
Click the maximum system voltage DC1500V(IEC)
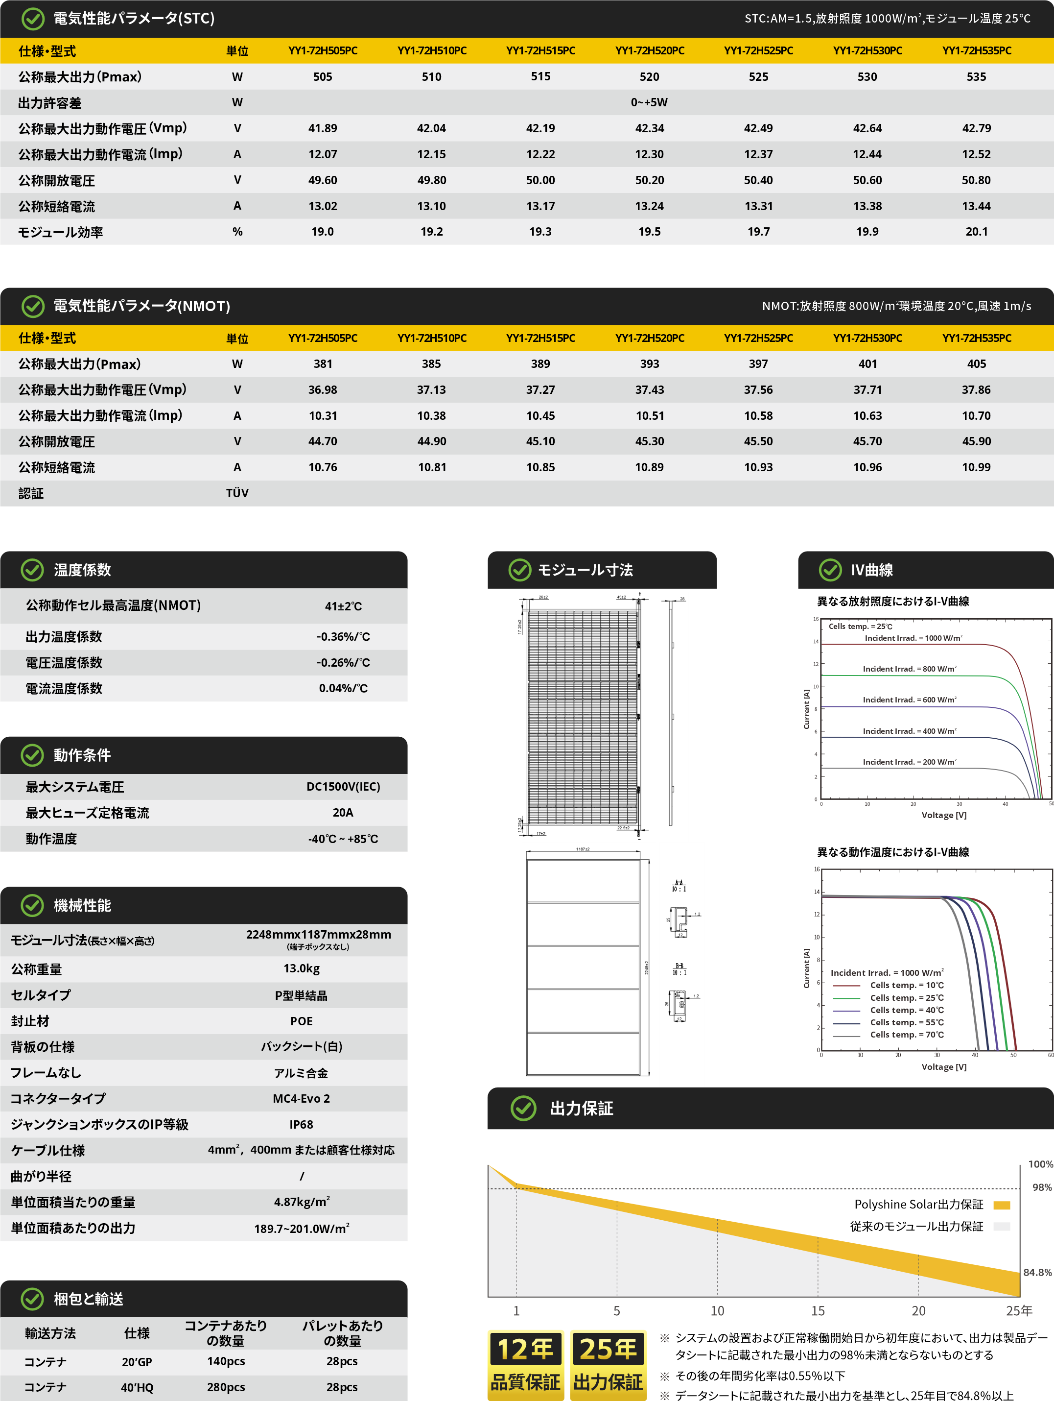(x=343, y=787)
